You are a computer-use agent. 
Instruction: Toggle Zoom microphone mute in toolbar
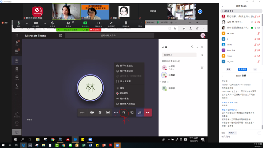[x=19, y=23]
